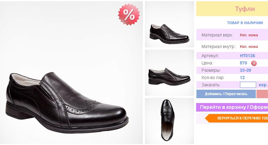
Task: Click the кор. label beside order field
Action: (263, 85)
